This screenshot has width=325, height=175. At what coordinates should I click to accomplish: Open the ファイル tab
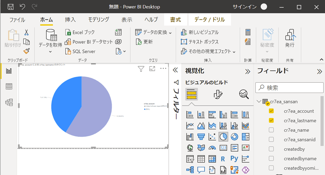pos(17,20)
